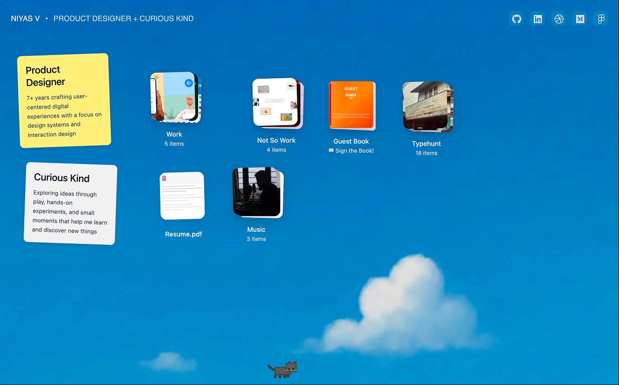Click the Music folder label text
619x385 pixels.
pos(256,230)
